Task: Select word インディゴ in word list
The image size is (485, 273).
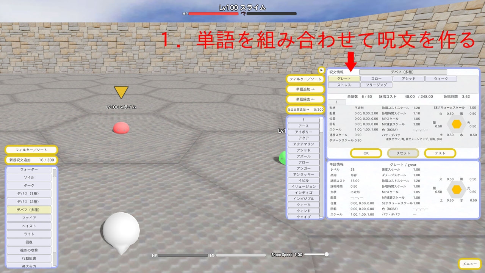Action: pos(304,193)
